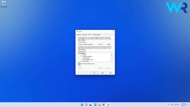Open the clock and date flyout
The height and width of the screenshot is (107, 190).
(x=183, y=105)
